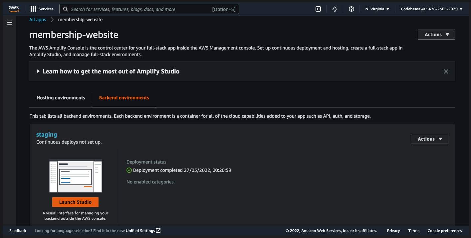Open the Codebeast account dropdown
This screenshot has height=238, width=471.
tap(432, 9)
